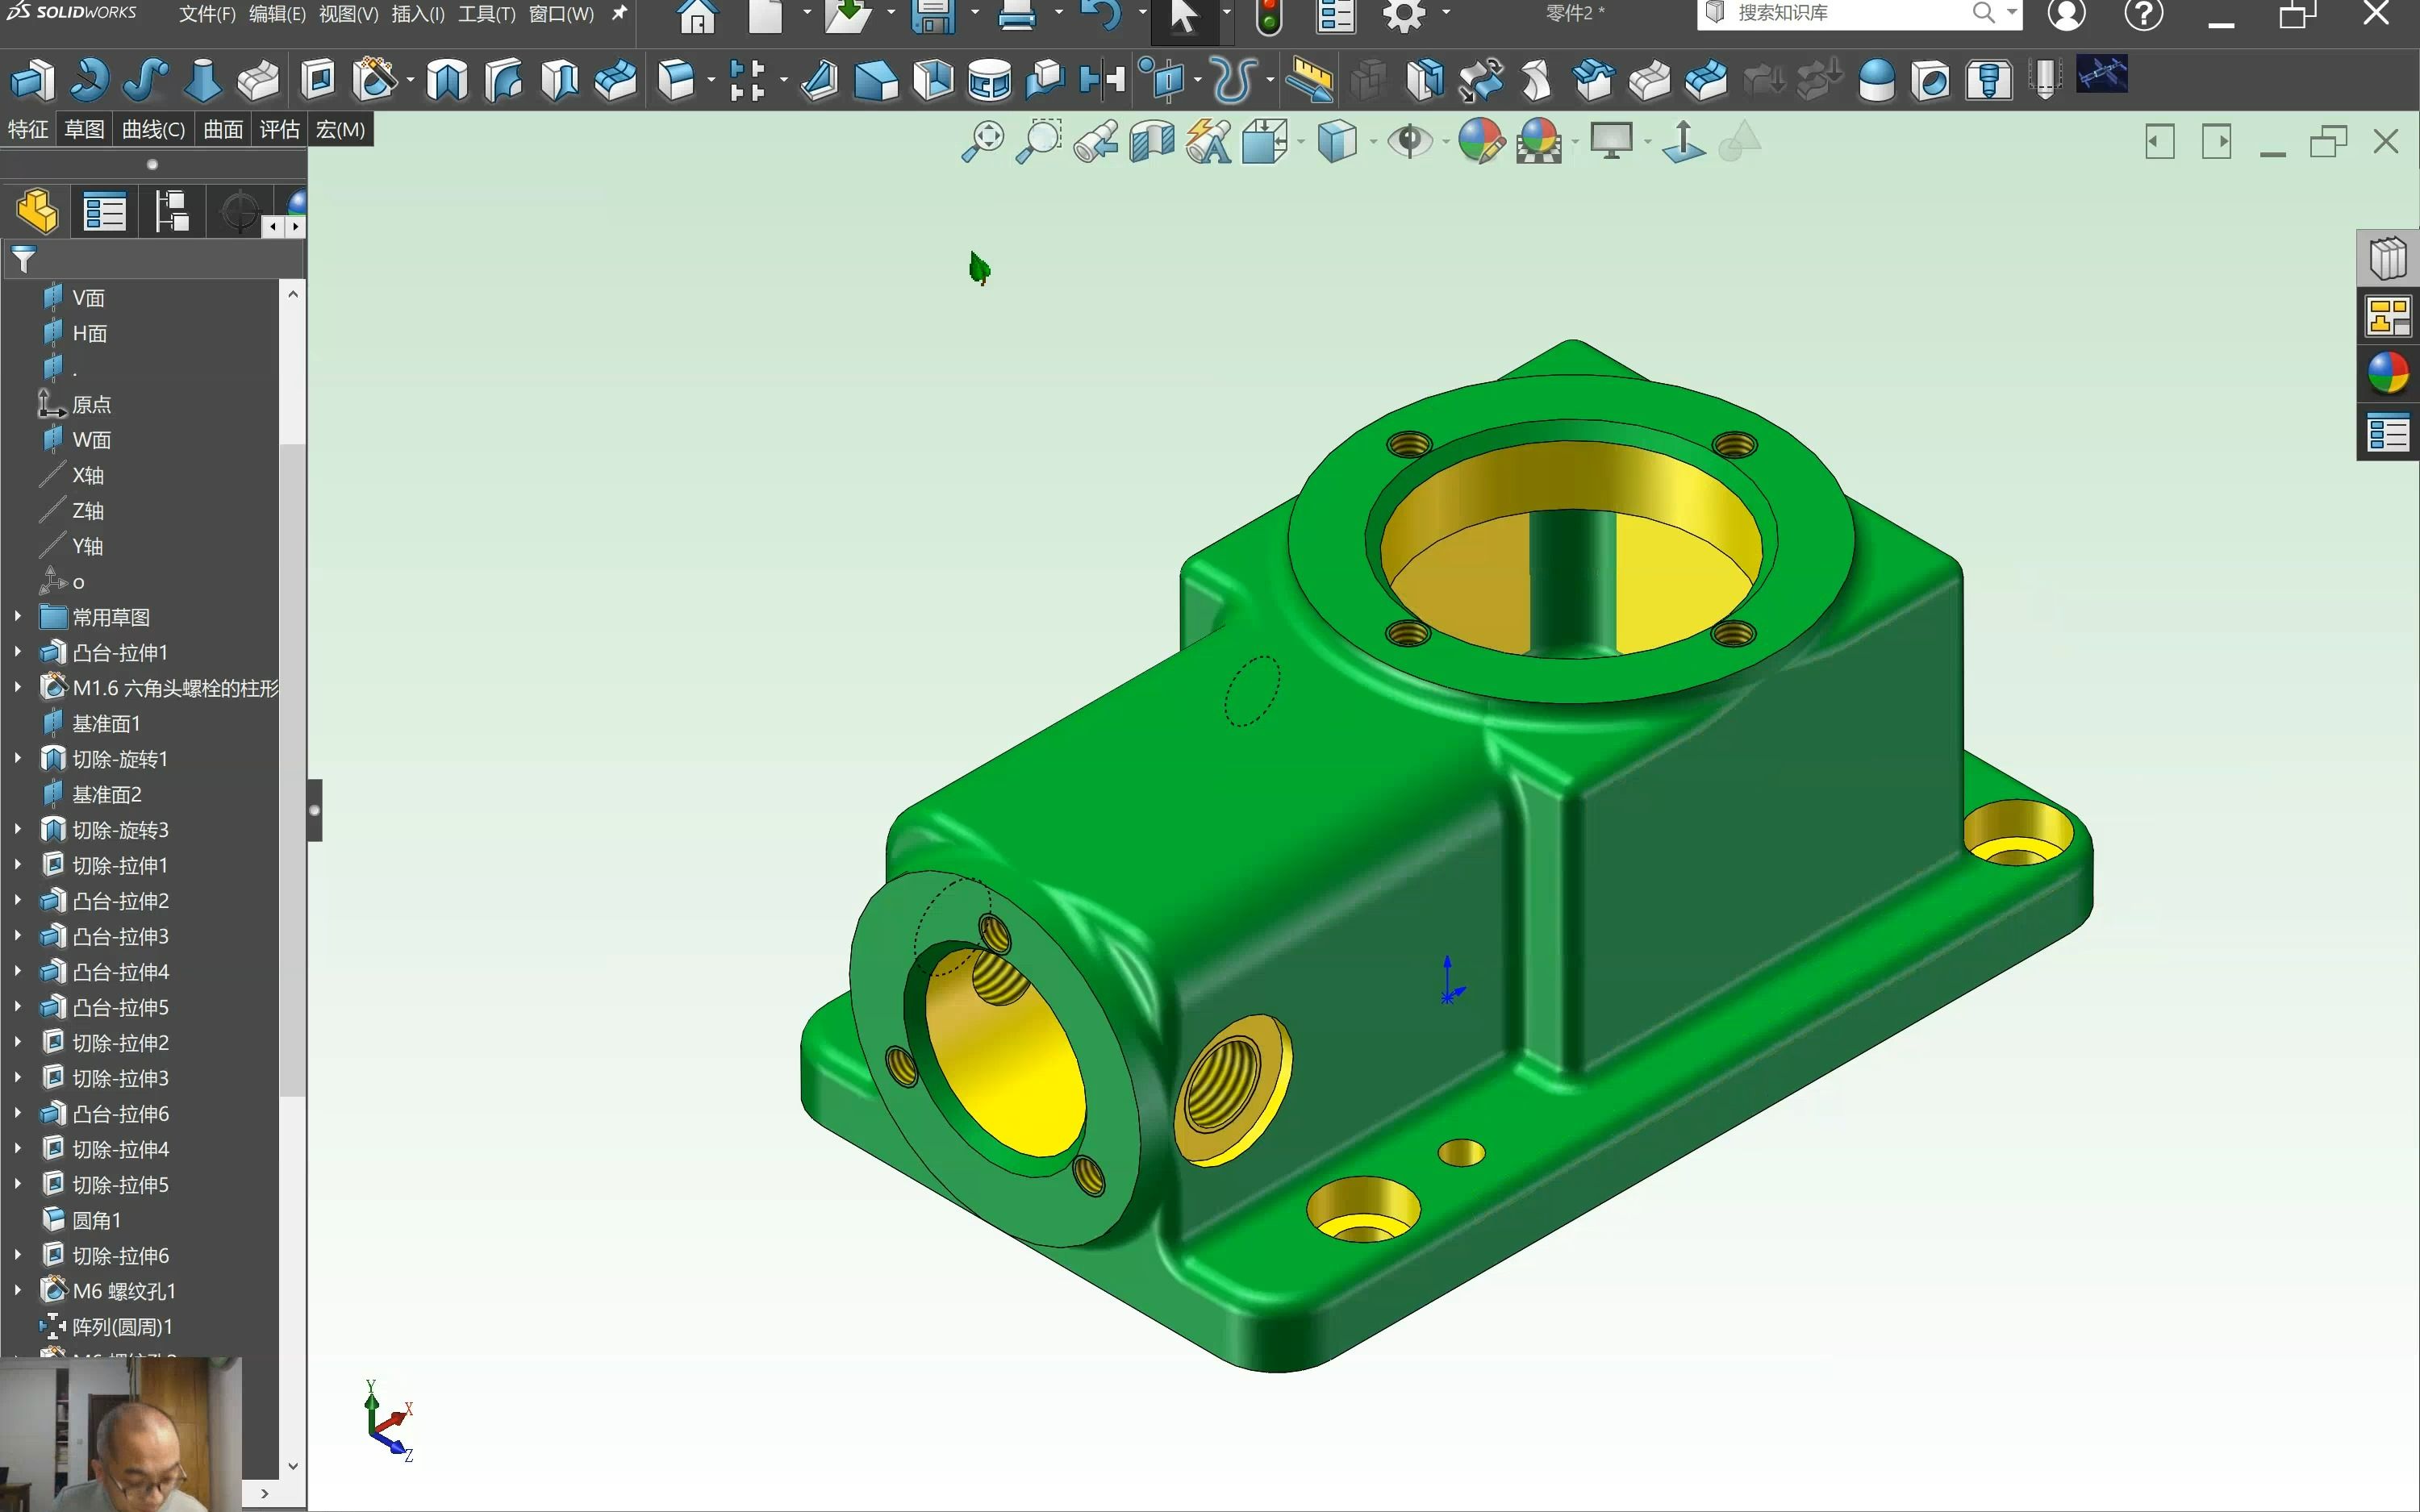Click the Home icon in the title bar
The image size is (2420, 1512).
coord(696,16)
